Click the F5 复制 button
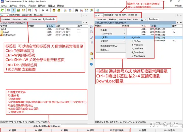Image resolution: width=183 pixels, height=132 pixels. (65, 130)
